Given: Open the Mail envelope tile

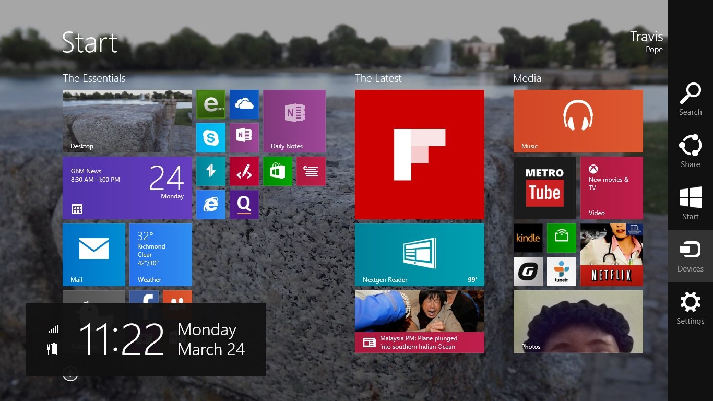Looking at the screenshot, I should (x=94, y=255).
